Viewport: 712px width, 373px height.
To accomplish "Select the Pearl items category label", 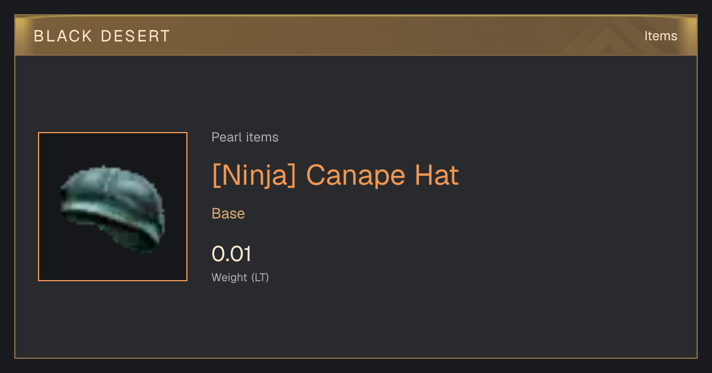I will pos(245,137).
